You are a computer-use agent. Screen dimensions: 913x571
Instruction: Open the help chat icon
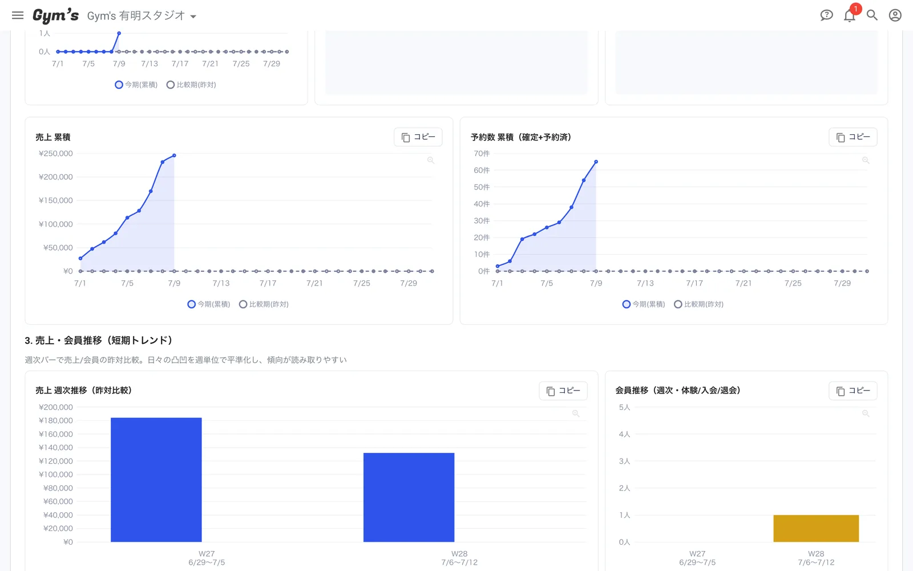click(x=826, y=15)
